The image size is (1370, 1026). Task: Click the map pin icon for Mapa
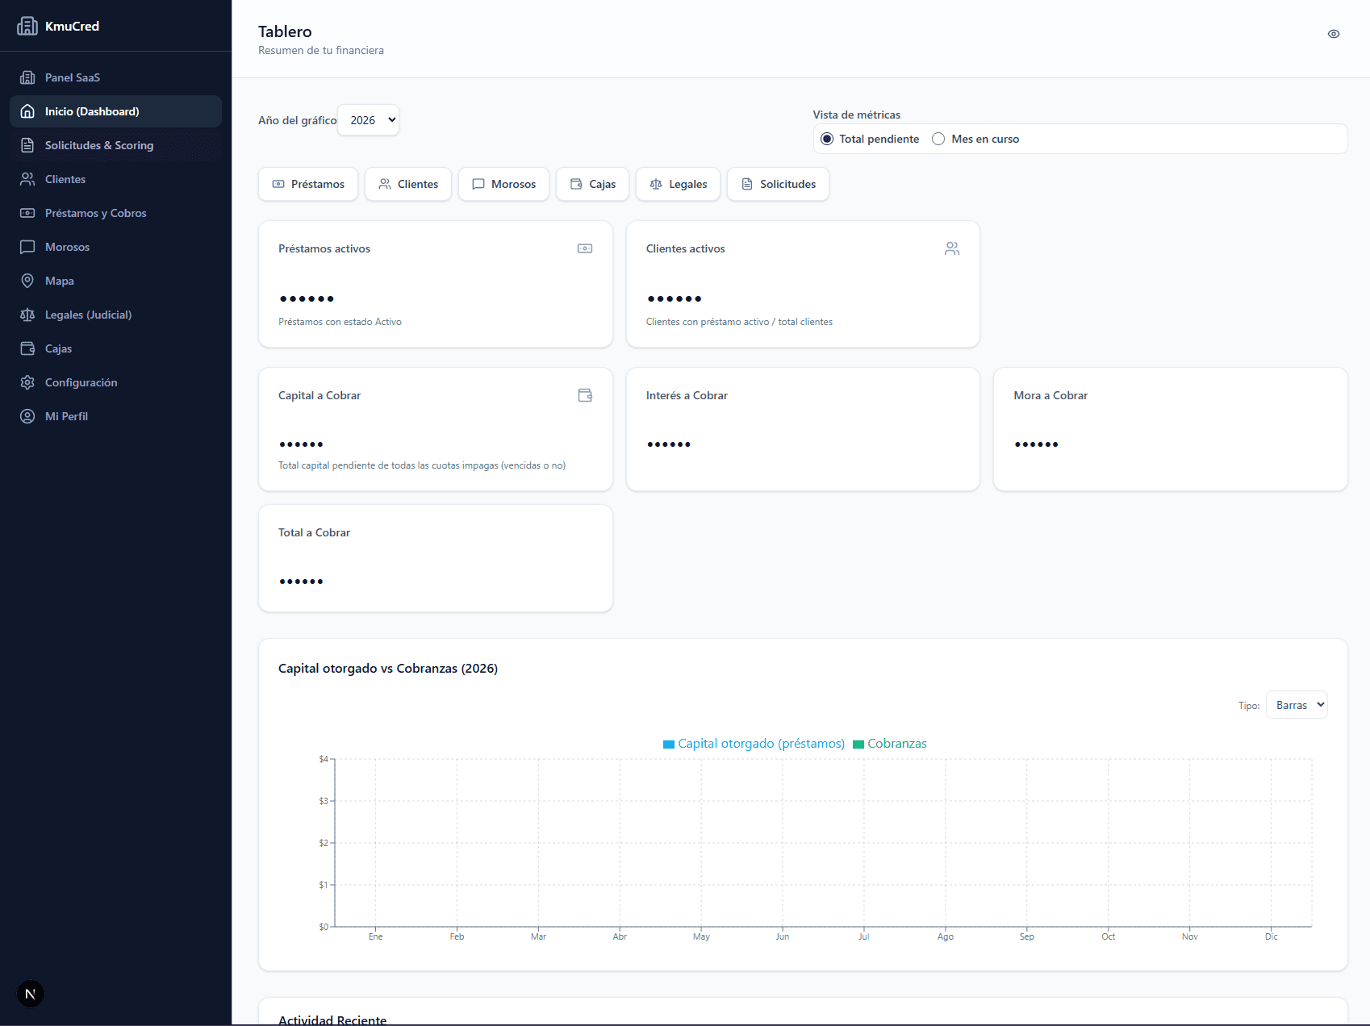tap(27, 281)
